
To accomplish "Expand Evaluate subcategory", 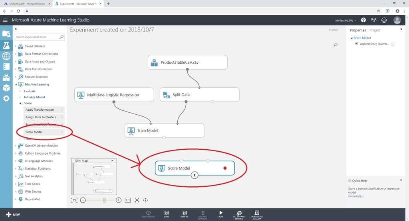I will tap(20, 91).
